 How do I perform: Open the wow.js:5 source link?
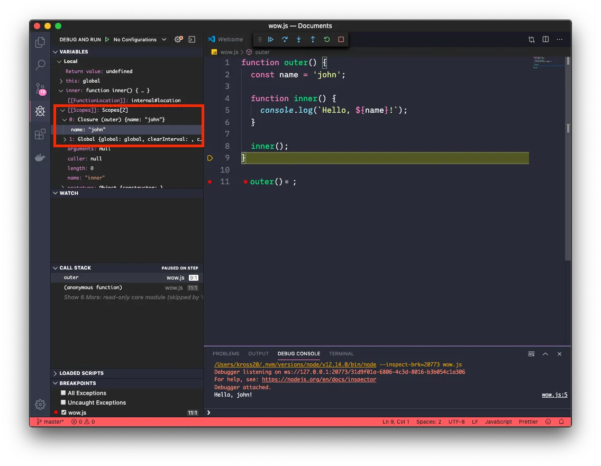pos(554,395)
